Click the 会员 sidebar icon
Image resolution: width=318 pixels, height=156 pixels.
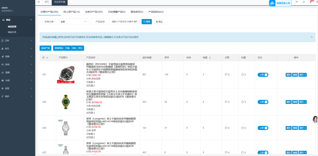coord(2,48)
